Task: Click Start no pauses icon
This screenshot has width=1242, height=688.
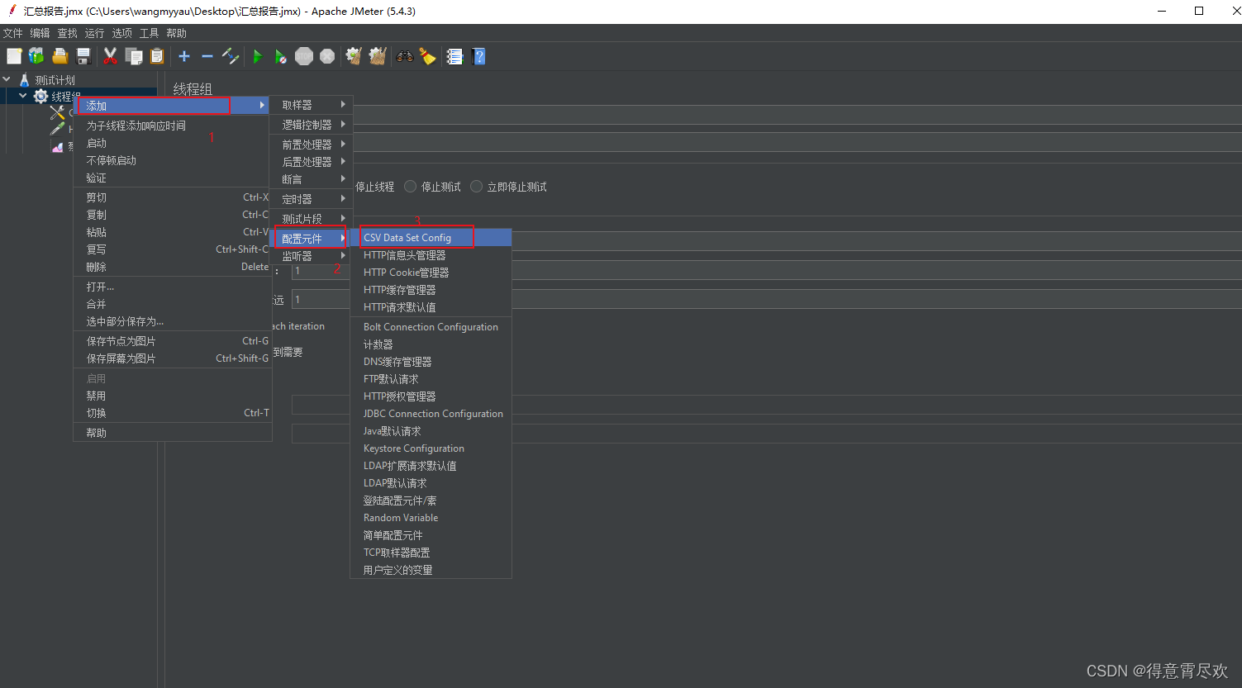Action: [x=281, y=56]
